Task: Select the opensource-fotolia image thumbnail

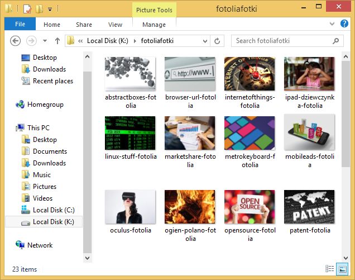Action: (250, 207)
